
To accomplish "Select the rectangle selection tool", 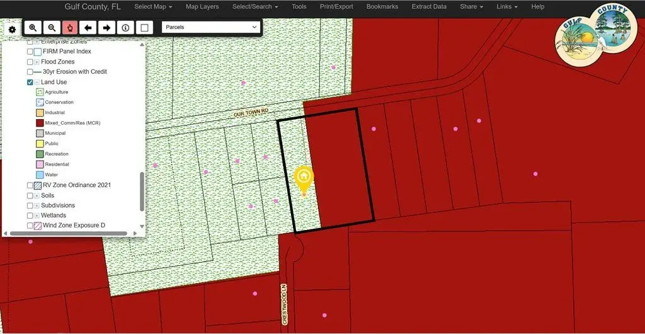I will coord(144,28).
